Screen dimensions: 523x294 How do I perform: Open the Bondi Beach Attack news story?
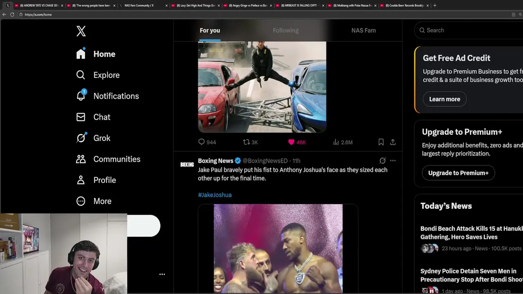[x=472, y=233]
